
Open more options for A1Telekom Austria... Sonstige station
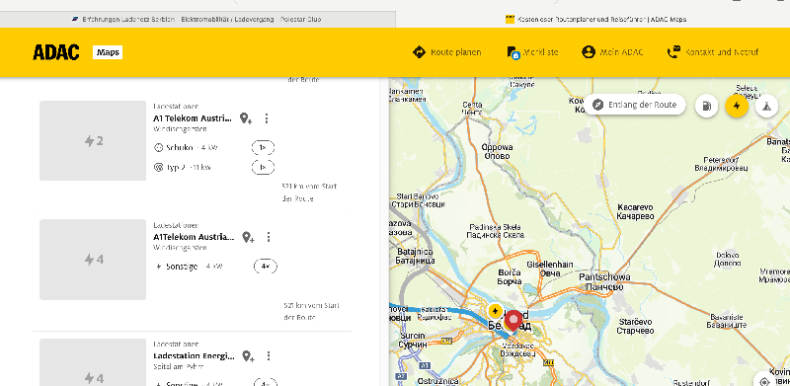tap(269, 237)
